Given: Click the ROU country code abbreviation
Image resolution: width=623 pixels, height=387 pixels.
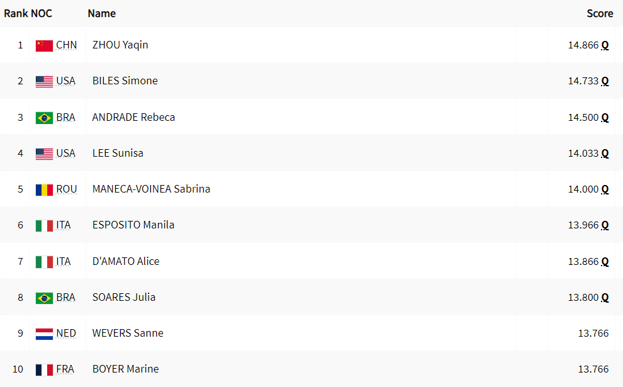Looking at the screenshot, I should pos(66,189).
